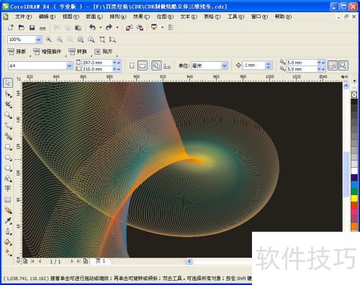Click the 增强插件 button

tap(47, 51)
